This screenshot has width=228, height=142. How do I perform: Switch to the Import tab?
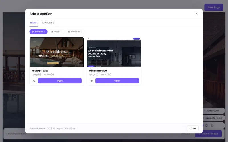tap(34, 23)
